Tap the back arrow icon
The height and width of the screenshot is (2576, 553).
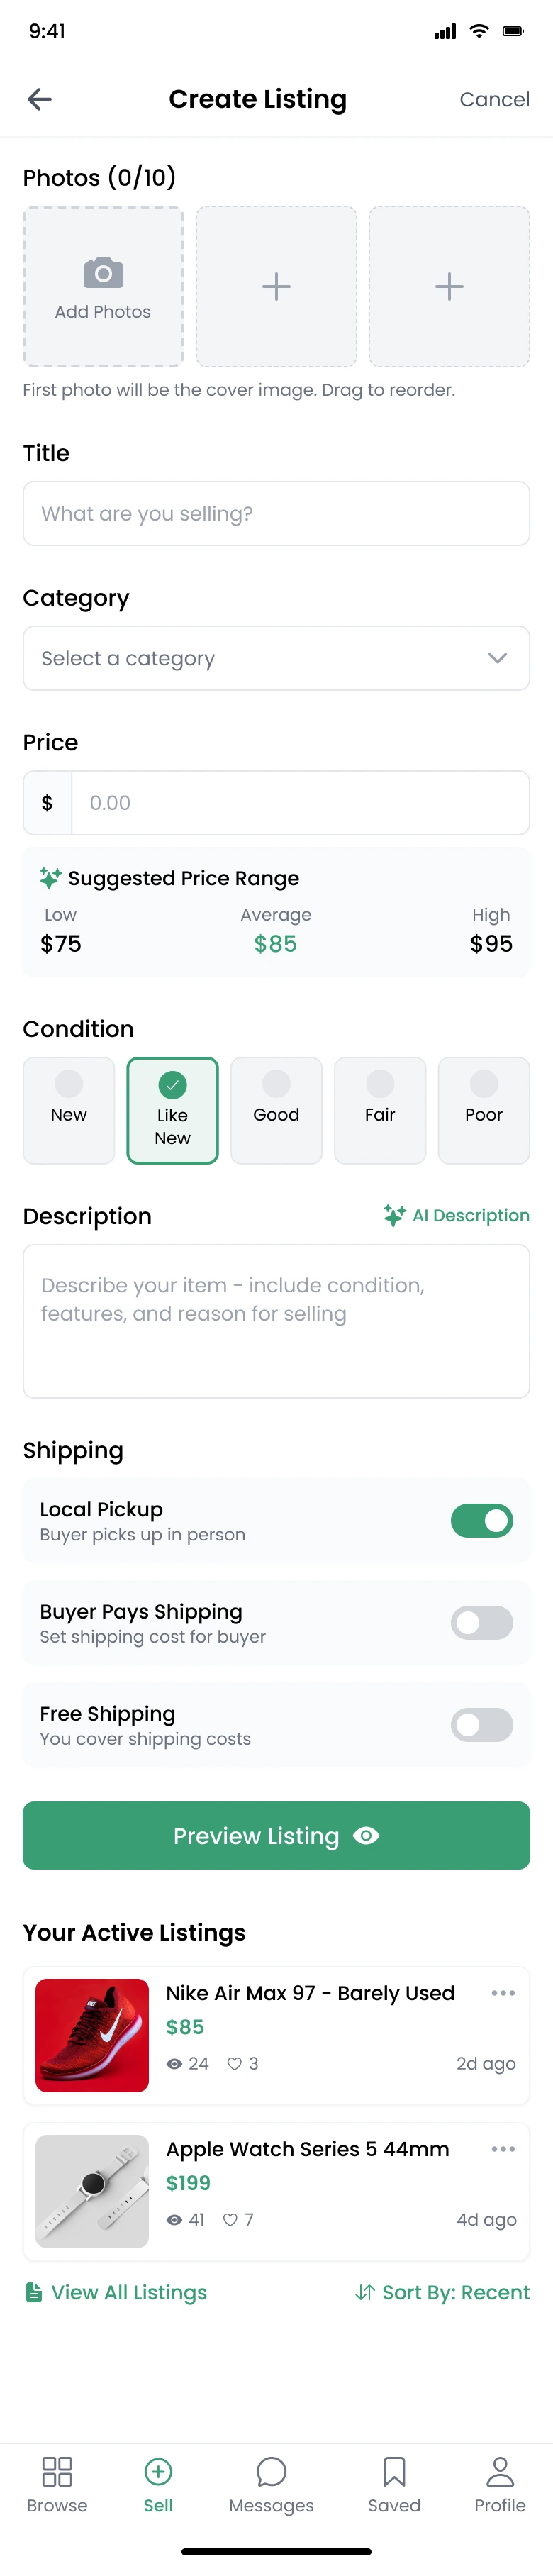pyautogui.click(x=40, y=99)
